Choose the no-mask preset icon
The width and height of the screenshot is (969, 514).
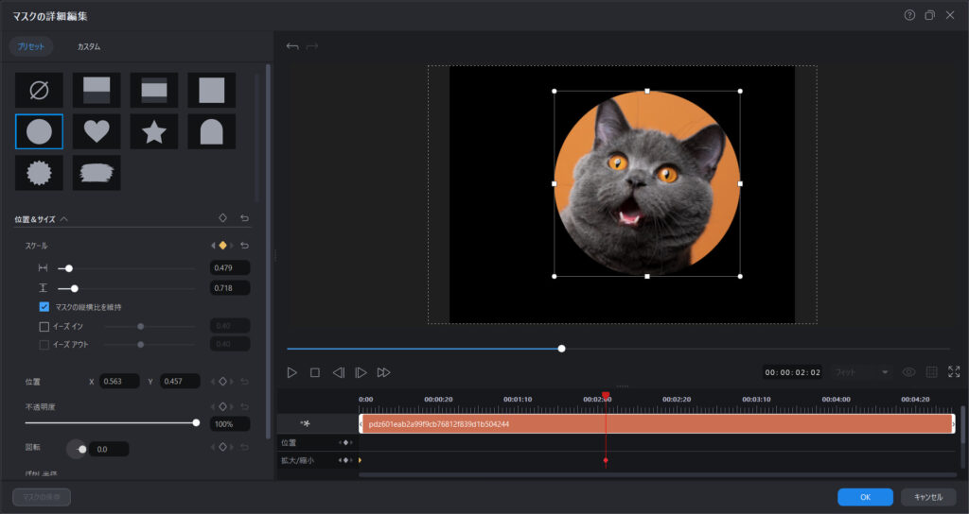click(x=39, y=91)
